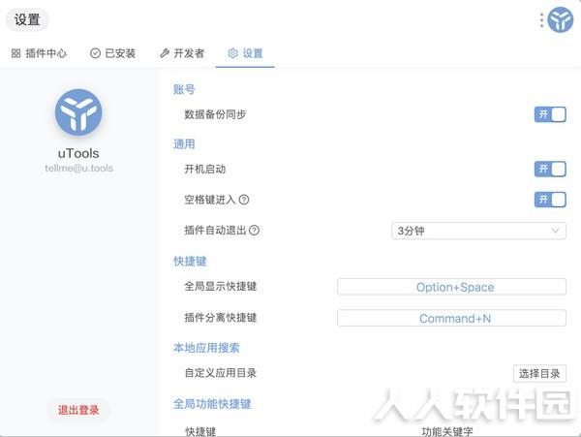Click the uTools logo icon at top right
This screenshot has width=581, height=437.
point(561,19)
